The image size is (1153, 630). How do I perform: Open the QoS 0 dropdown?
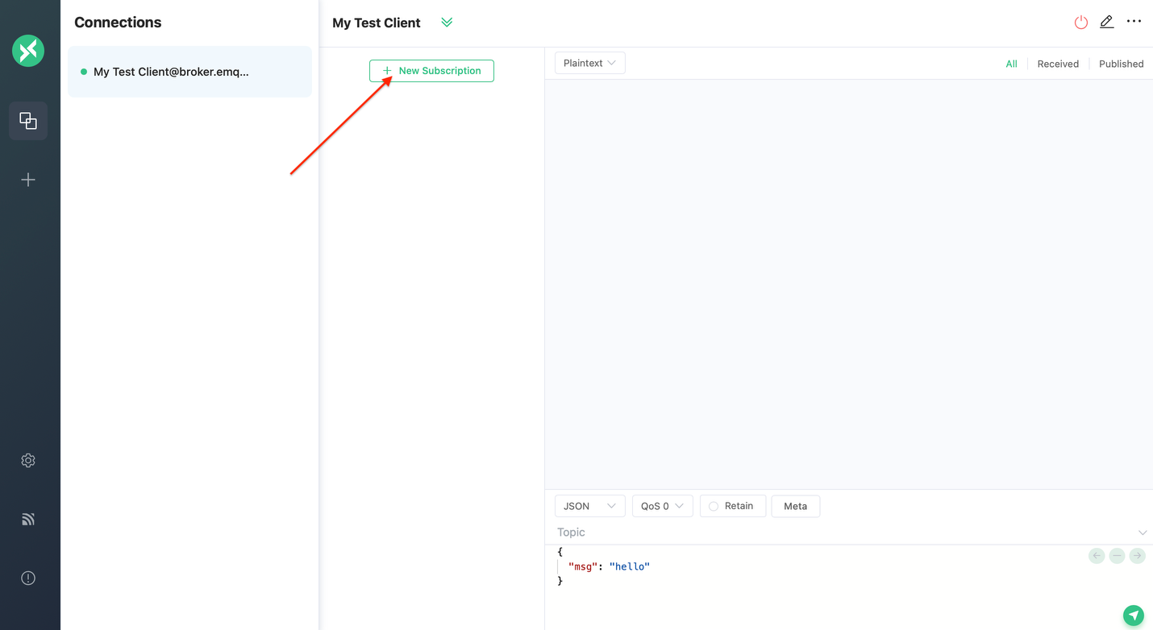pos(662,506)
